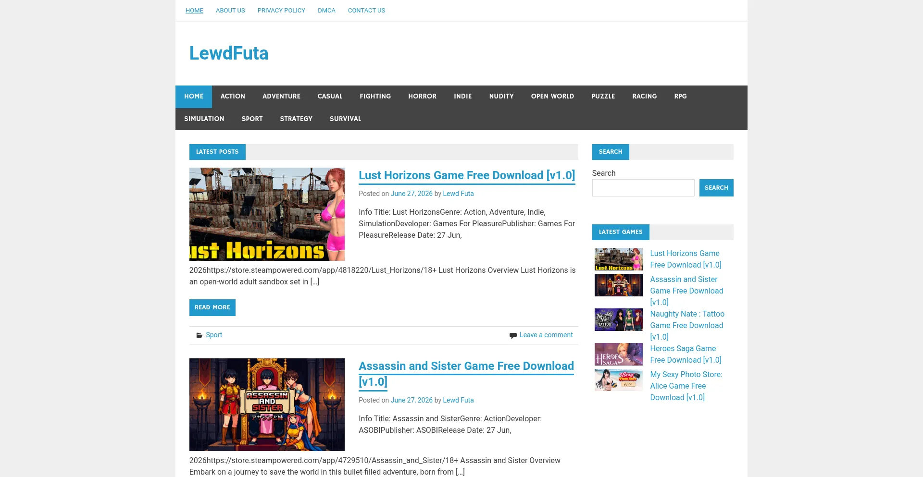Open the Contact Us page
The image size is (923, 477).
click(x=366, y=11)
